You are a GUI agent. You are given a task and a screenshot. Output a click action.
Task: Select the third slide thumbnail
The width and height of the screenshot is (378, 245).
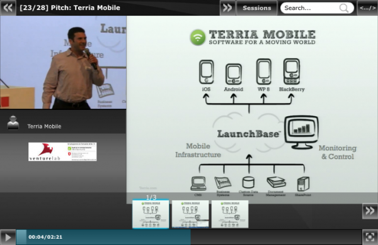click(x=230, y=214)
